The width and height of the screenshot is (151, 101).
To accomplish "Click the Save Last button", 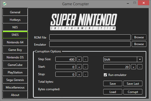I will pos(133,83).
